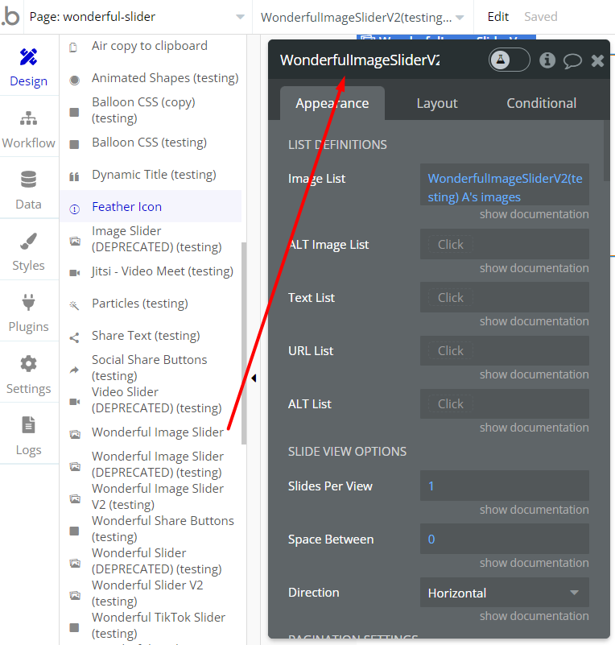This screenshot has height=645, width=615.
Task: Open the Styles section
Action: click(x=29, y=252)
